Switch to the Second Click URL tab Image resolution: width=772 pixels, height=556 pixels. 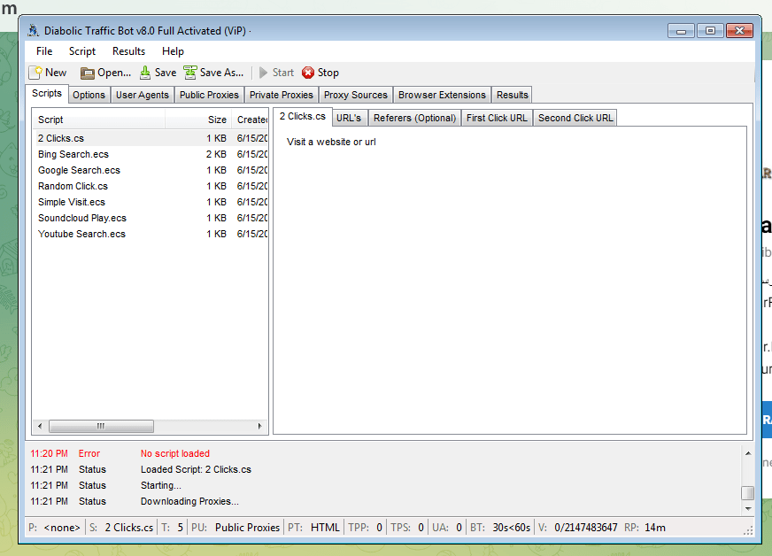click(575, 117)
